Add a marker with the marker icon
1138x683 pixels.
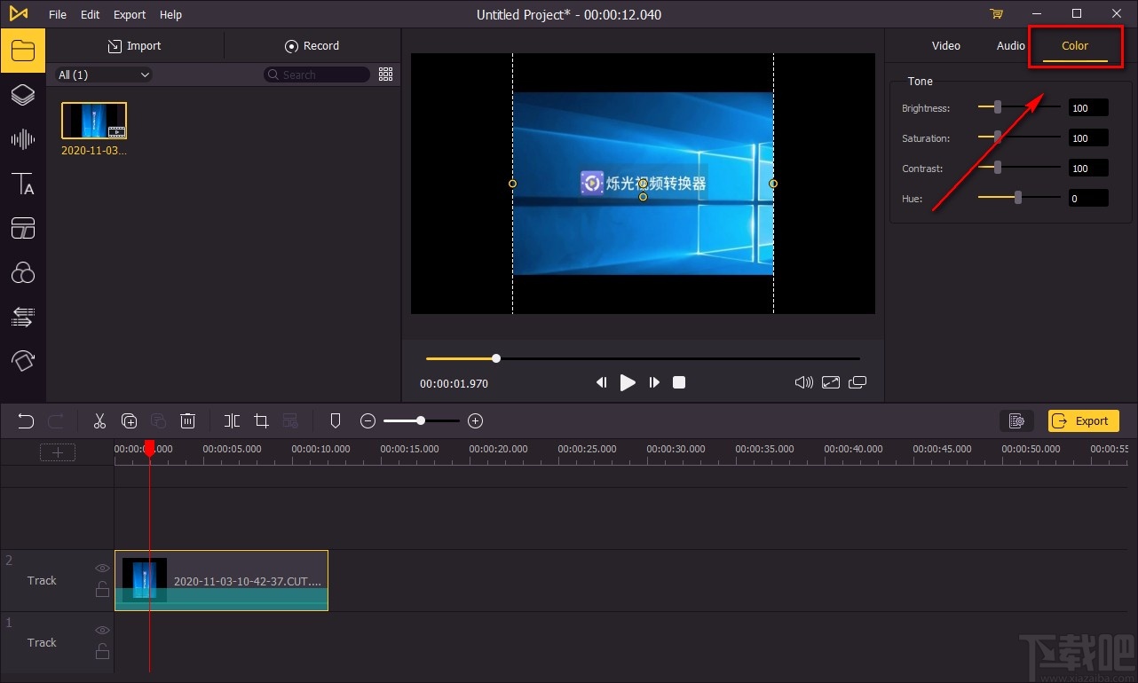point(336,420)
